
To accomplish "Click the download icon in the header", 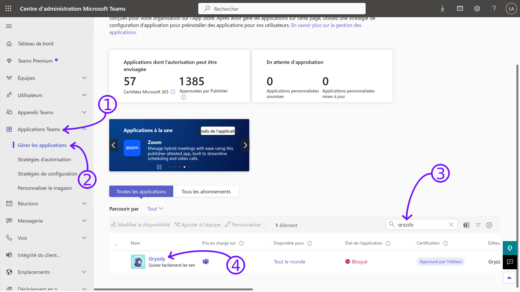I will pyautogui.click(x=442, y=9).
